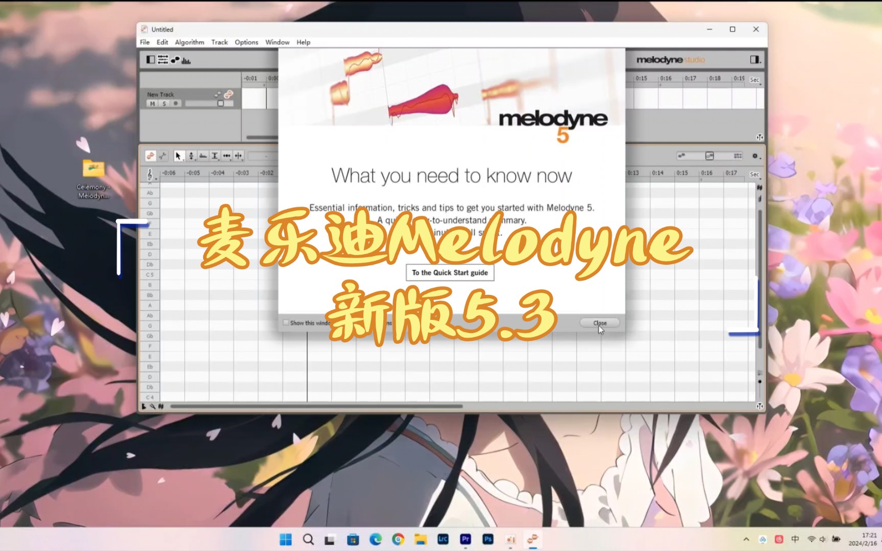Open note editor settings gear menu
This screenshot has width=882, height=551.
(x=756, y=156)
